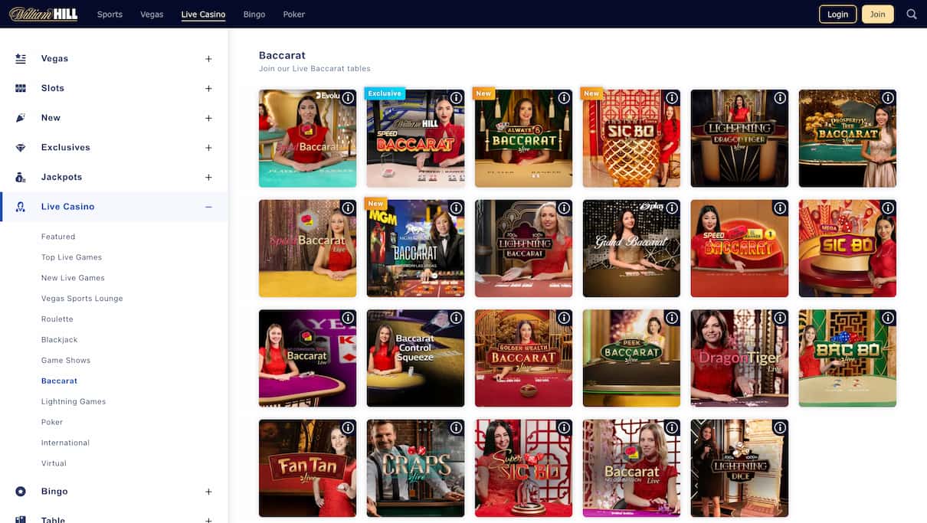Launch the Evolution Baccarat game tile

pyautogui.click(x=307, y=139)
